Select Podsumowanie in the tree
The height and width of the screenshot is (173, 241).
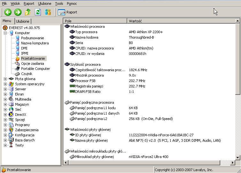click(x=32, y=38)
